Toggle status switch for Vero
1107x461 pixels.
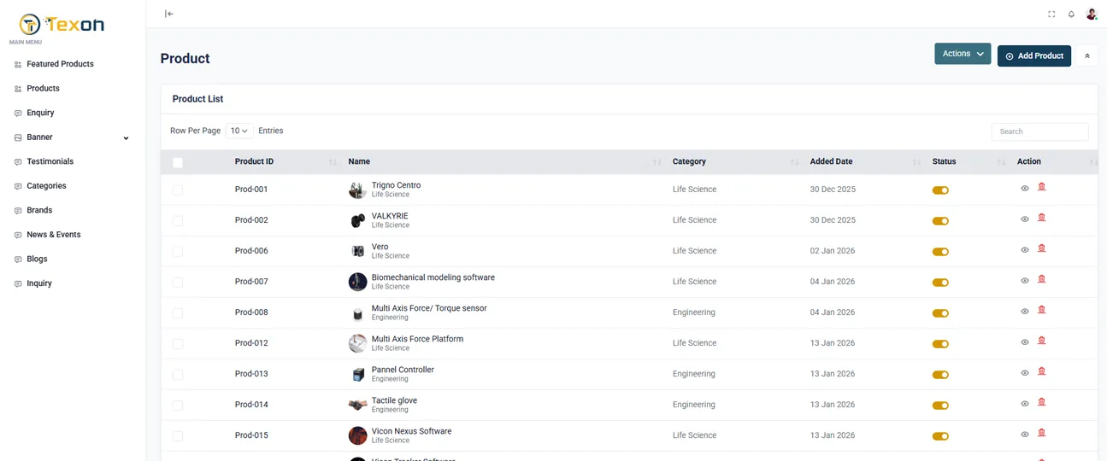pyautogui.click(x=940, y=252)
